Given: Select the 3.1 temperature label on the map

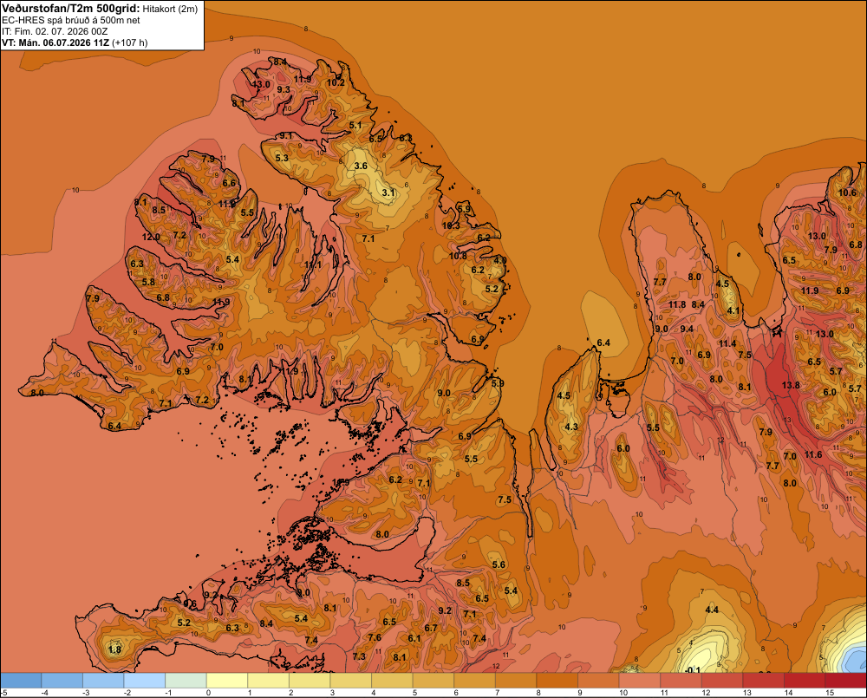Looking at the screenshot, I should [388, 192].
